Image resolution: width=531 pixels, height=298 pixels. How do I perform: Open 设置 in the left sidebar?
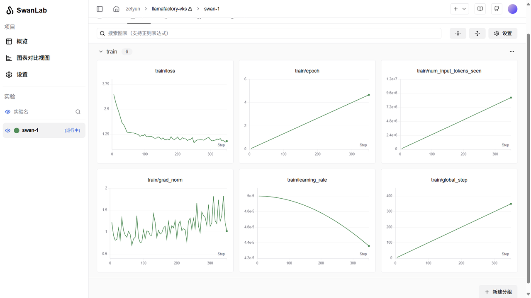tap(22, 74)
